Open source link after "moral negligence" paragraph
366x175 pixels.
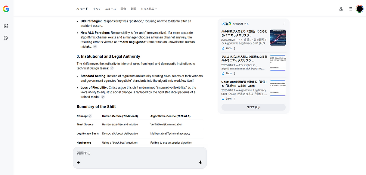pos(95,47)
